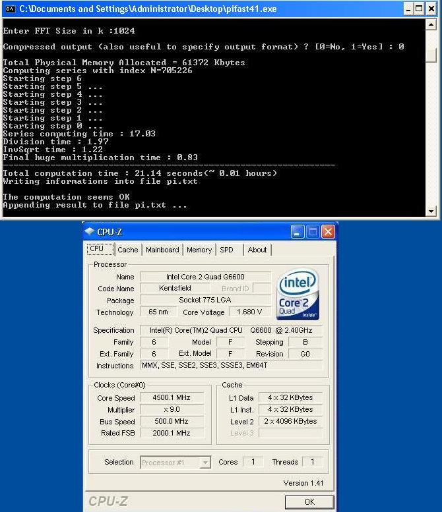The width and height of the screenshot is (442, 512).
Task: Click the Rated FSB value 2000.1 MHz
Action: click(x=172, y=433)
